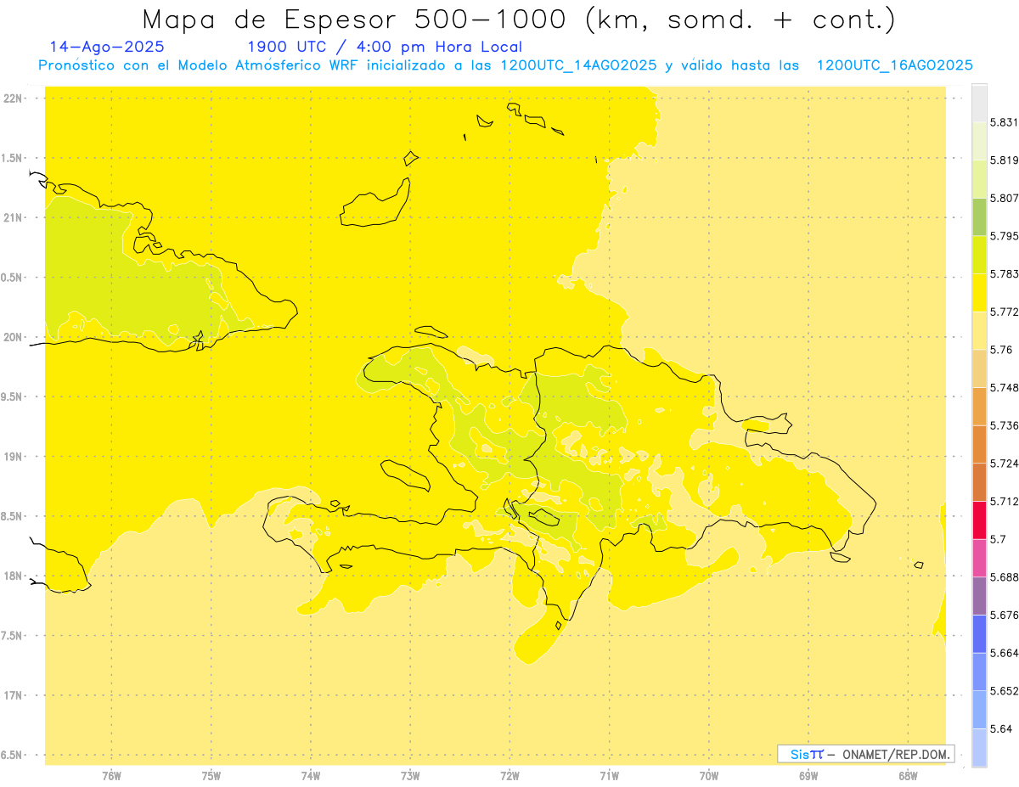Image resolution: width=1019 pixels, height=787 pixels.
Task: Click the 19N latitude label
Action: pyautogui.click(x=13, y=457)
